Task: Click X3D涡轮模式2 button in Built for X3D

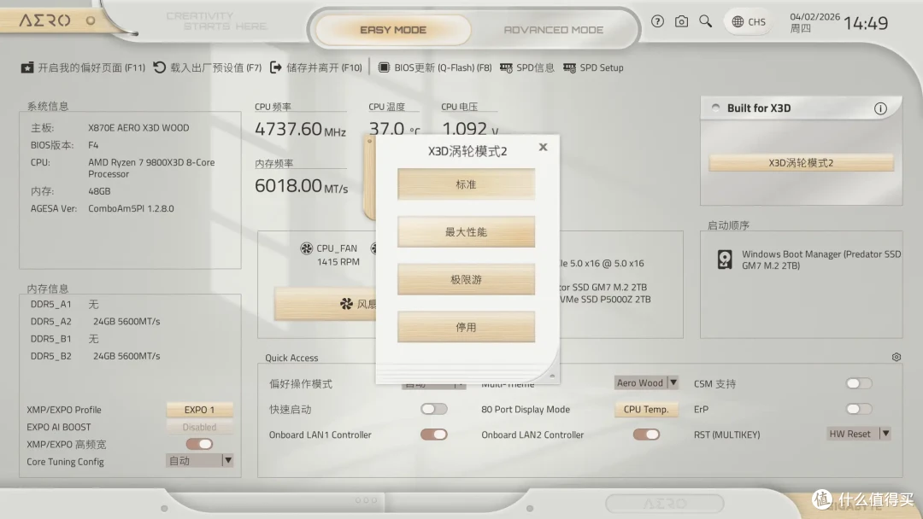Action: pyautogui.click(x=801, y=163)
